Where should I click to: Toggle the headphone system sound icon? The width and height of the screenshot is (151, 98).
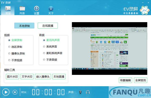tap(88, 92)
